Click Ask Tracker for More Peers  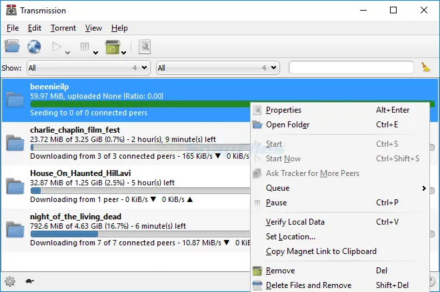pos(339,173)
